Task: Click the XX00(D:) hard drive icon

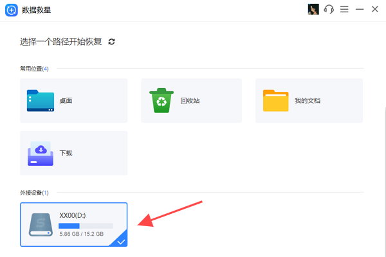Action: 40,225
